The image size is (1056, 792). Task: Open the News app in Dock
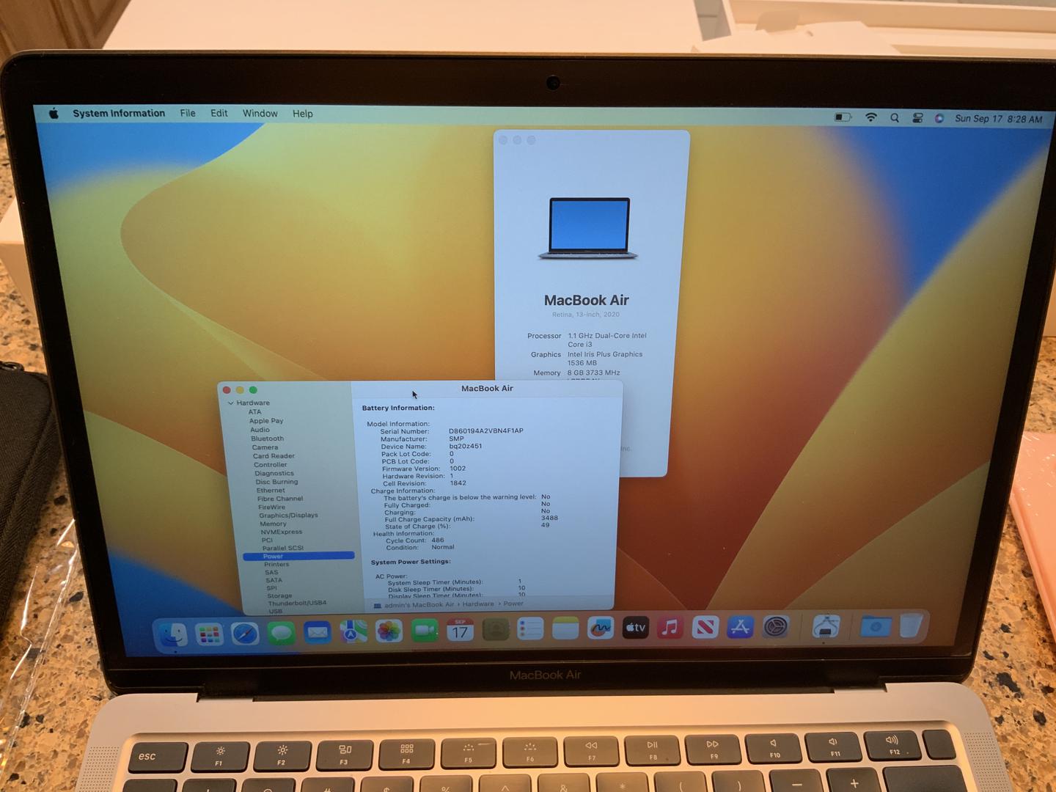click(705, 627)
